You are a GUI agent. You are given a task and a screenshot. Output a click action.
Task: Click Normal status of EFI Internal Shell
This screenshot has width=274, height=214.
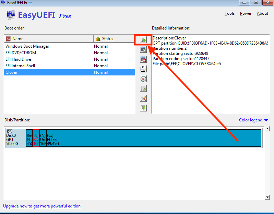(101, 66)
